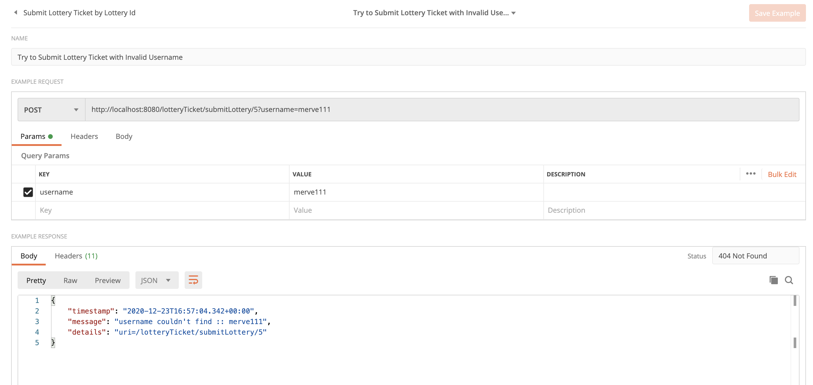Screen dimensions: 813x385
Task: Select the response Body tab
Action: point(29,256)
